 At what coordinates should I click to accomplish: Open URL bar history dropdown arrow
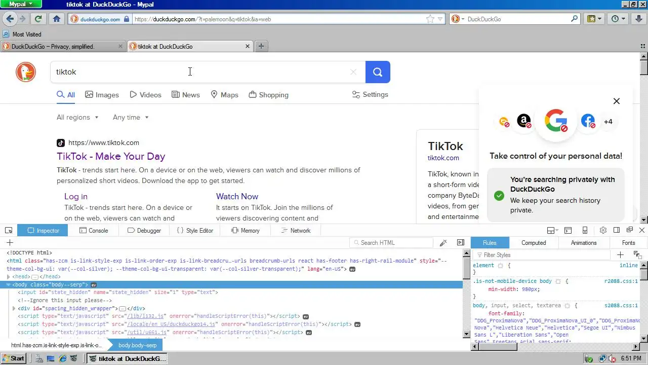[x=440, y=19]
